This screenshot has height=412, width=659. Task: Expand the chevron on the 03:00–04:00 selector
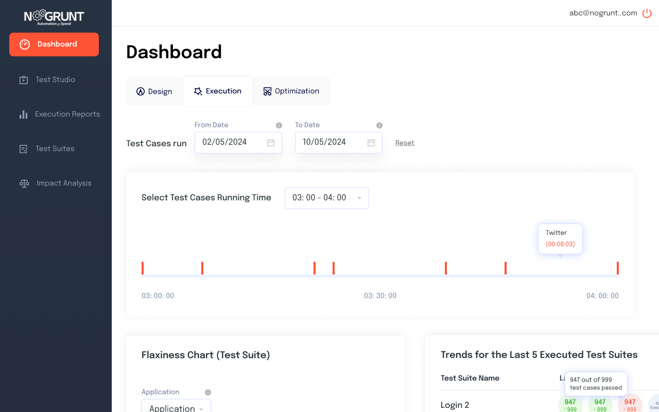(359, 198)
